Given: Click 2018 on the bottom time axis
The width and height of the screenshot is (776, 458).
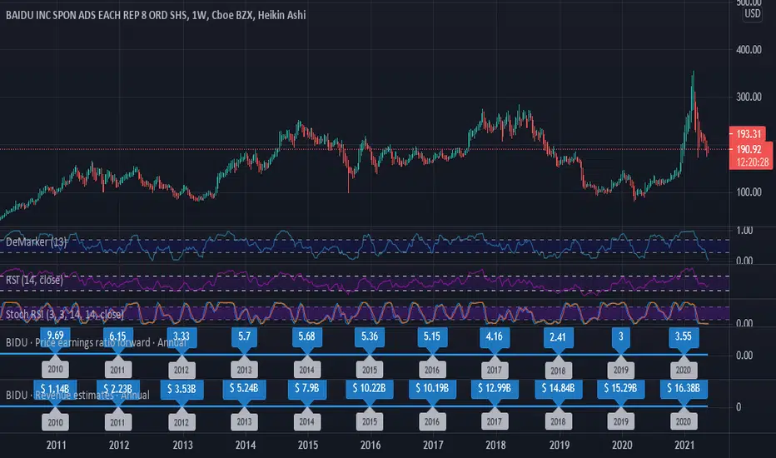Looking at the screenshot, I should coord(495,445).
